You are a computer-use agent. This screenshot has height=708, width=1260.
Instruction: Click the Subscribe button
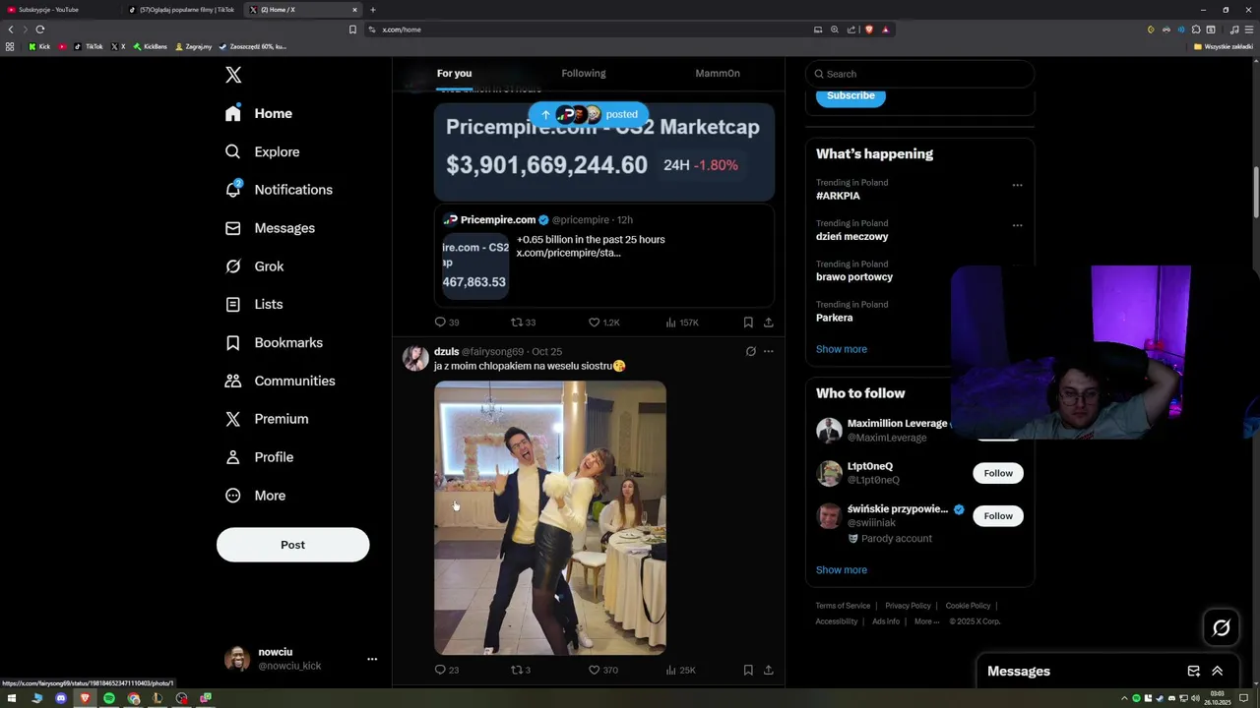point(850,95)
